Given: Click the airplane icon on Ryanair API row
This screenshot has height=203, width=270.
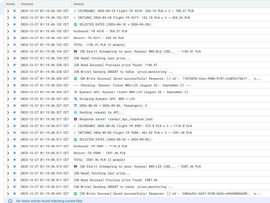Looking at the screenshot, I should pos(75,92).
